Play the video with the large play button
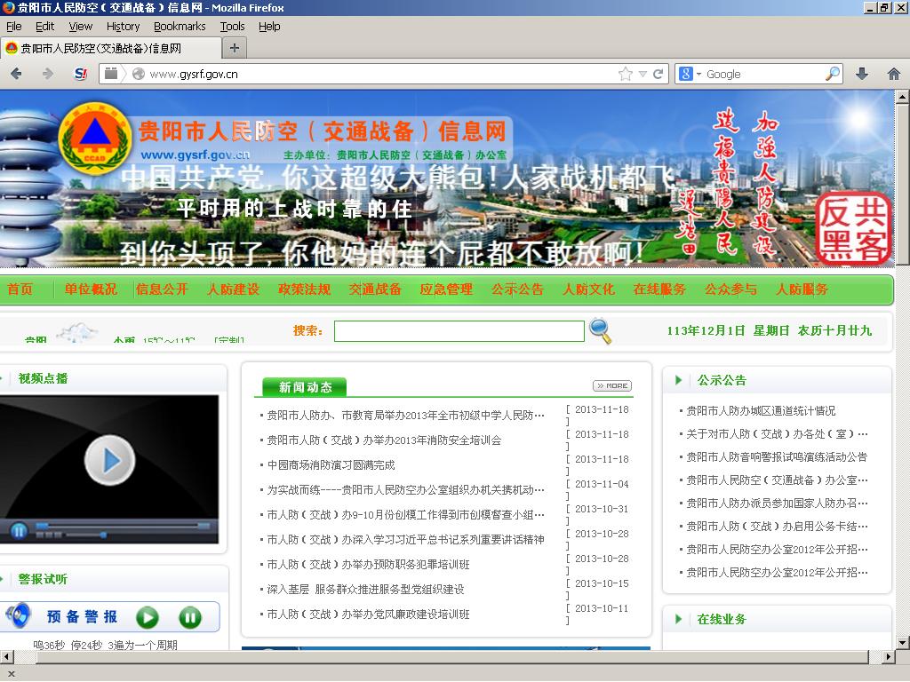The height and width of the screenshot is (682, 910). pos(109,460)
